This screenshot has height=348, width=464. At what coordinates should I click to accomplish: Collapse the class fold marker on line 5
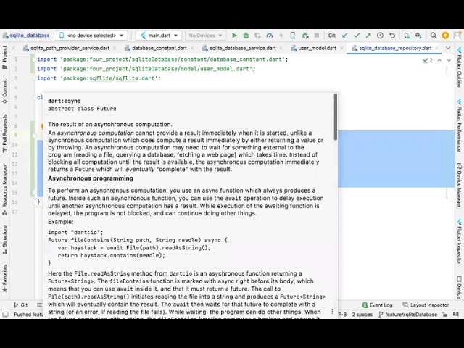pyautogui.click(x=34, y=97)
